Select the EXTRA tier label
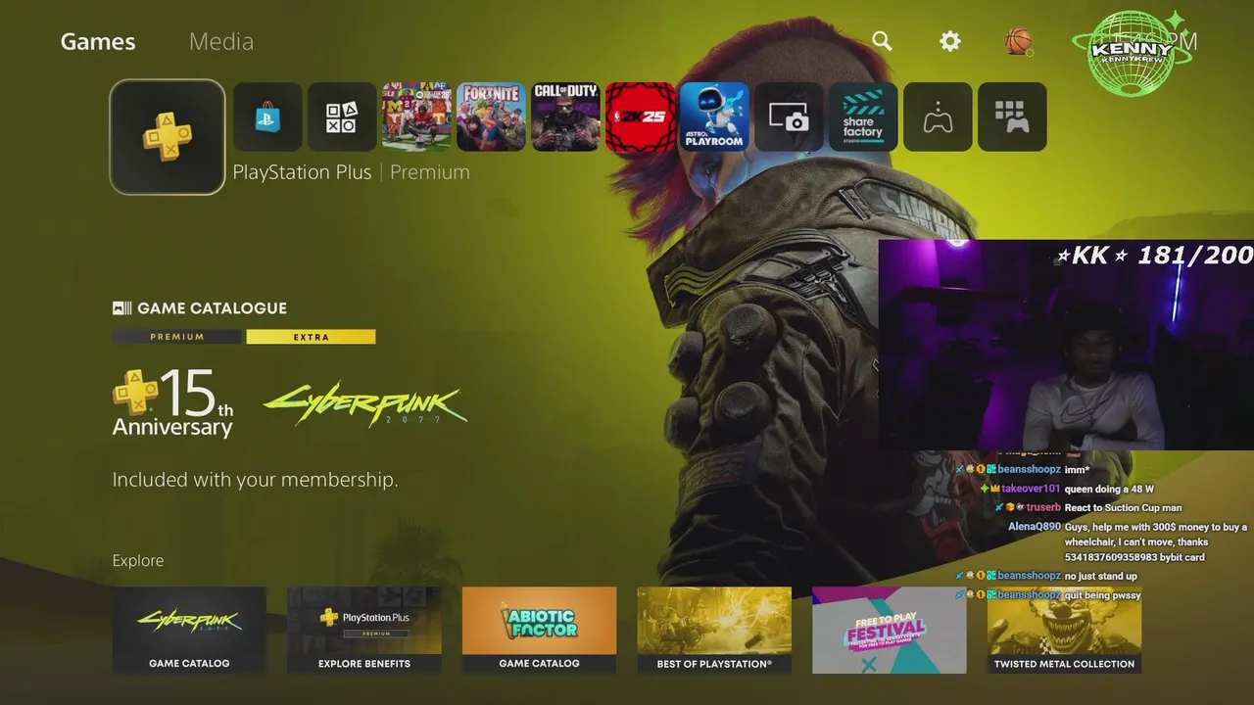Image resolution: width=1254 pixels, height=705 pixels. [311, 337]
